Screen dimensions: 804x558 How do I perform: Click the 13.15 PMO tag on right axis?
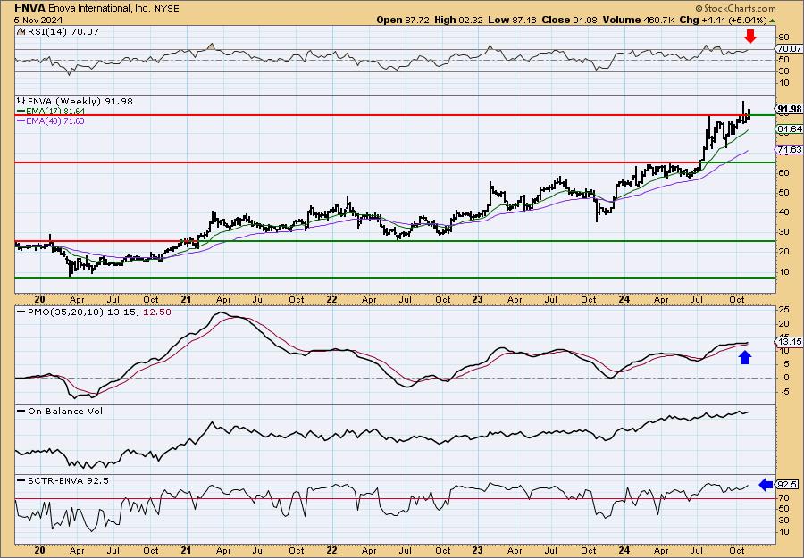[x=789, y=342]
